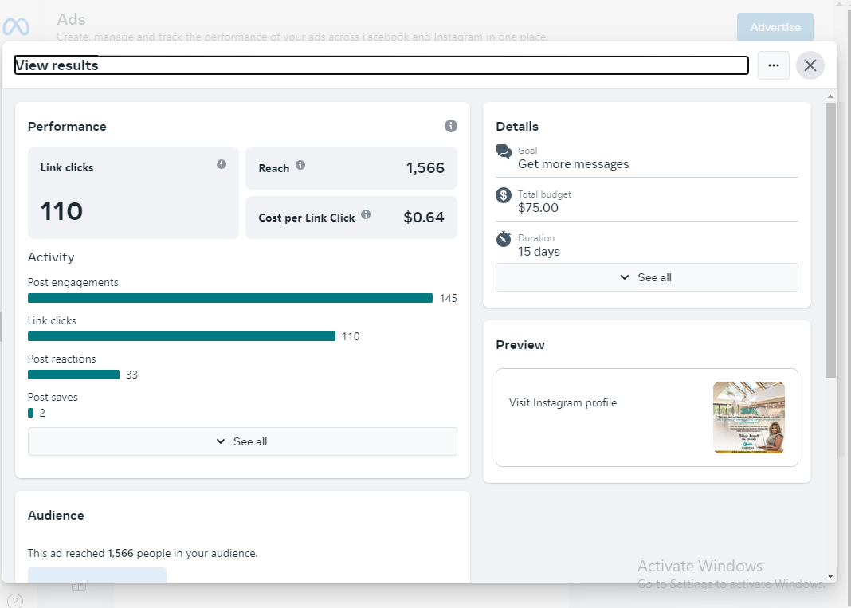This screenshot has height=608, width=851.
Task: Click the Post reactions bar
Action: (x=73, y=375)
